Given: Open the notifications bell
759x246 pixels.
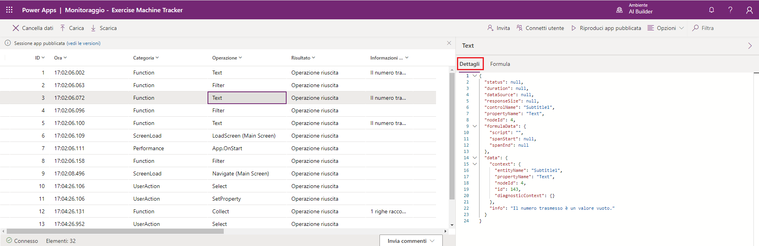Looking at the screenshot, I should (x=712, y=10).
